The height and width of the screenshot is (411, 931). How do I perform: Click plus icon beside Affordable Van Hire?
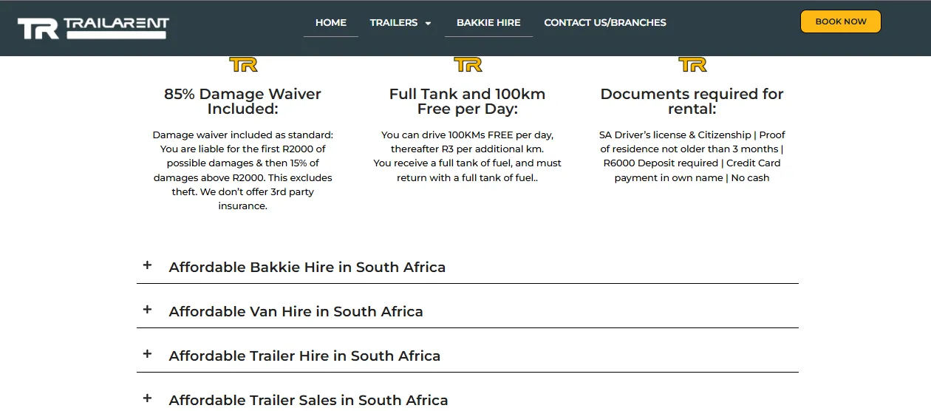point(147,310)
